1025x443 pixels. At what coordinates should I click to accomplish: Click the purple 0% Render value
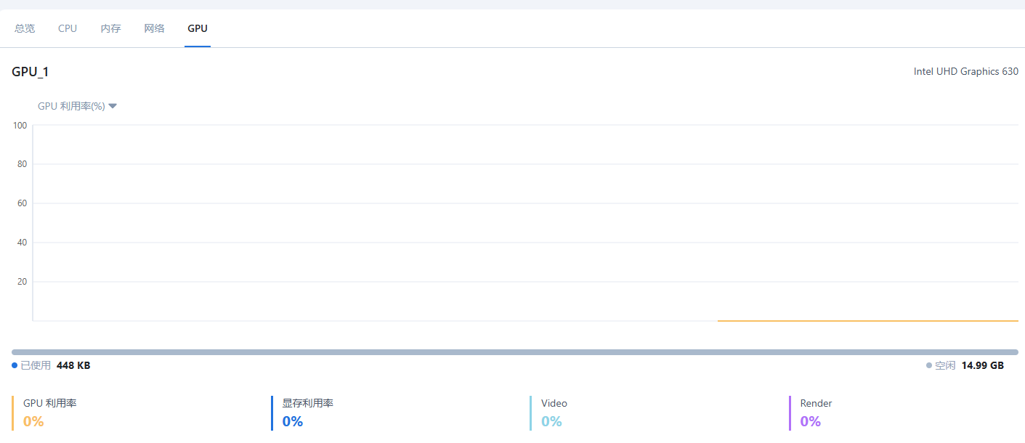click(811, 421)
